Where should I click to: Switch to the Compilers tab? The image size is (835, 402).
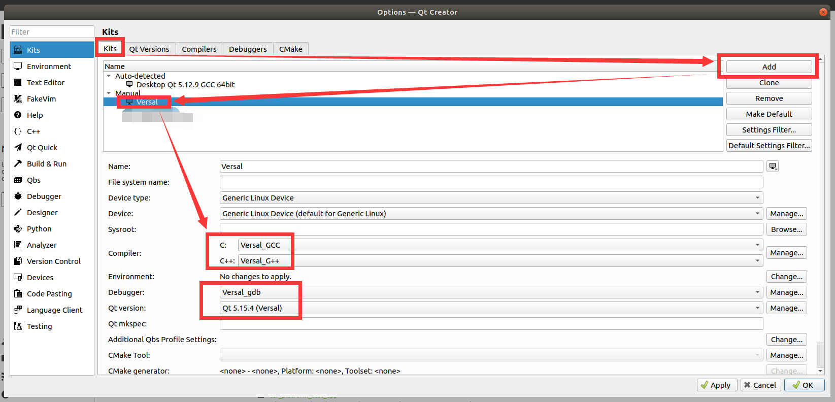click(199, 49)
